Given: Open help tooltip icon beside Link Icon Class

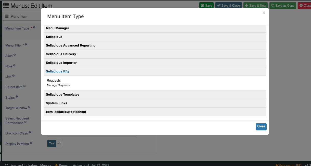Looking at the screenshot, I should pos(30,132).
